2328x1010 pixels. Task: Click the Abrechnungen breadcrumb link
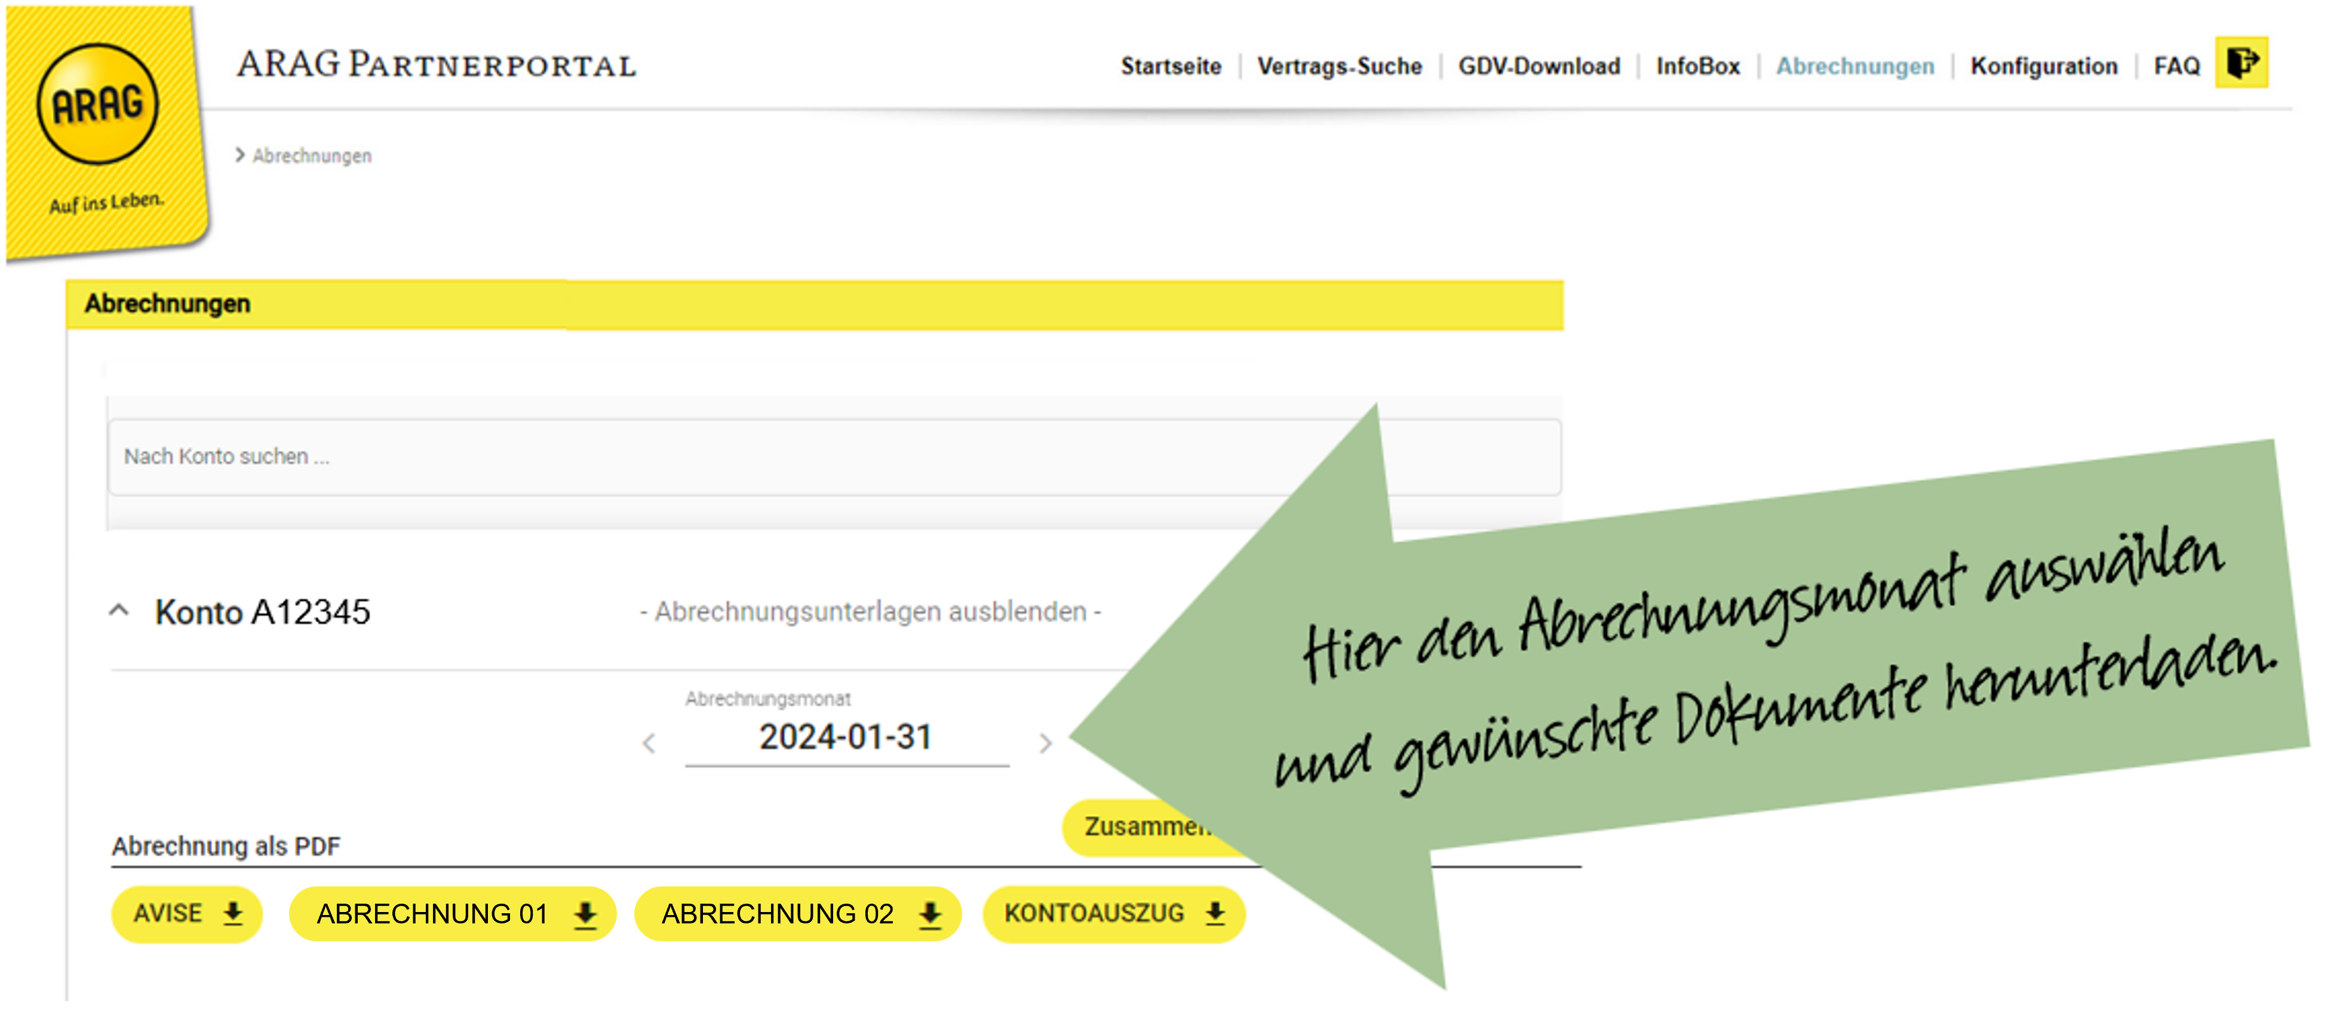click(x=312, y=155)
